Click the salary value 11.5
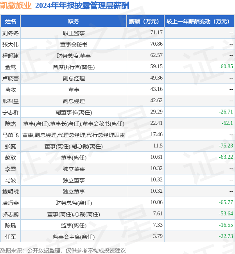Viewport: 235px width, 254px height. tap(158, 146)
